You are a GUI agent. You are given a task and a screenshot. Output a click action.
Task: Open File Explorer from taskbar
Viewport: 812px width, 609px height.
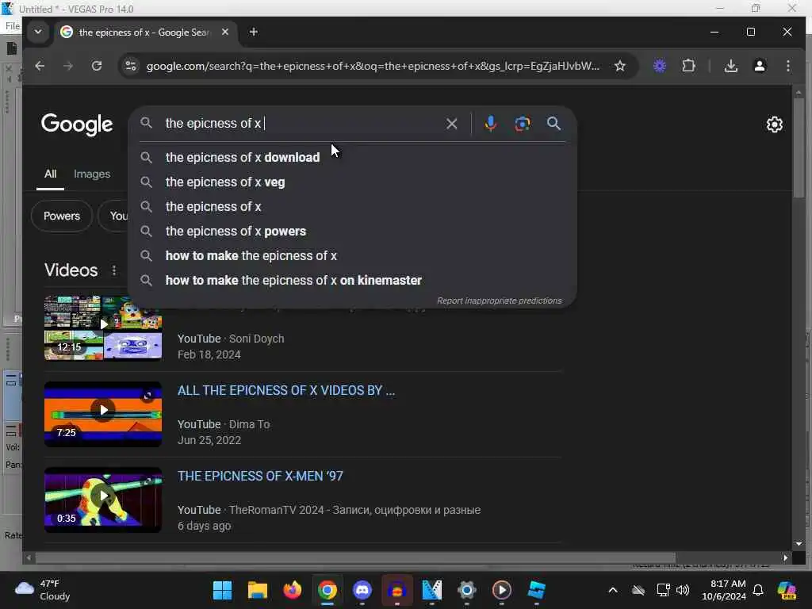tap(258, 590)
